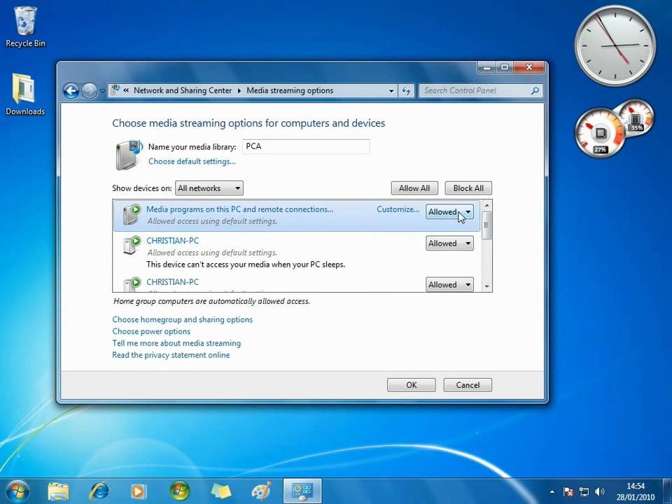Open Choose default settings link

coord(192,161)
